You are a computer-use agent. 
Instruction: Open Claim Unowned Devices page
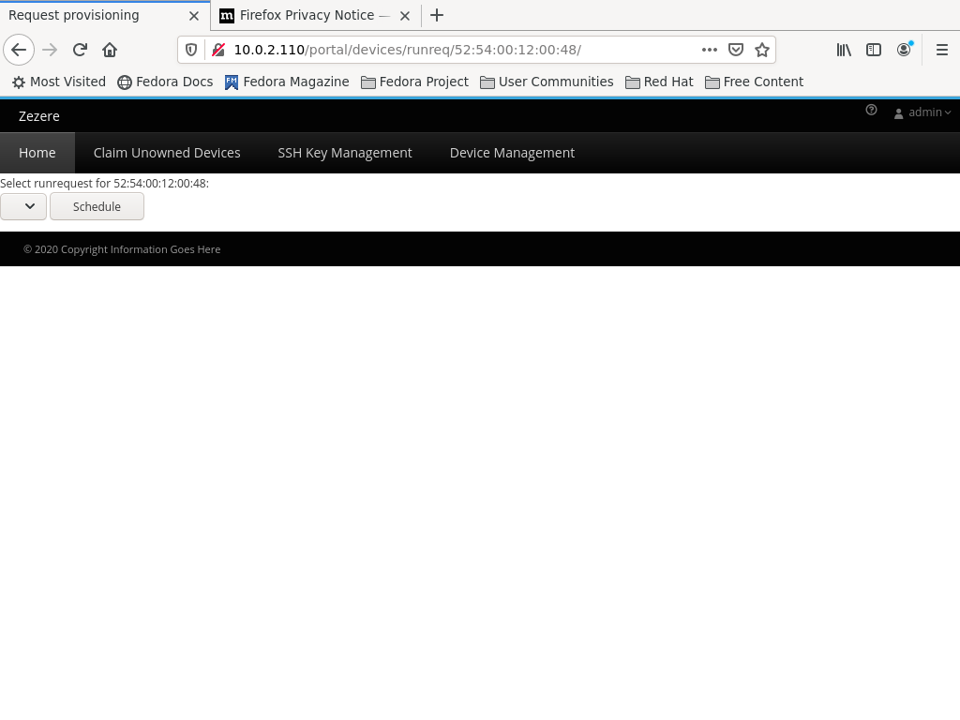[x=167, y=153]
